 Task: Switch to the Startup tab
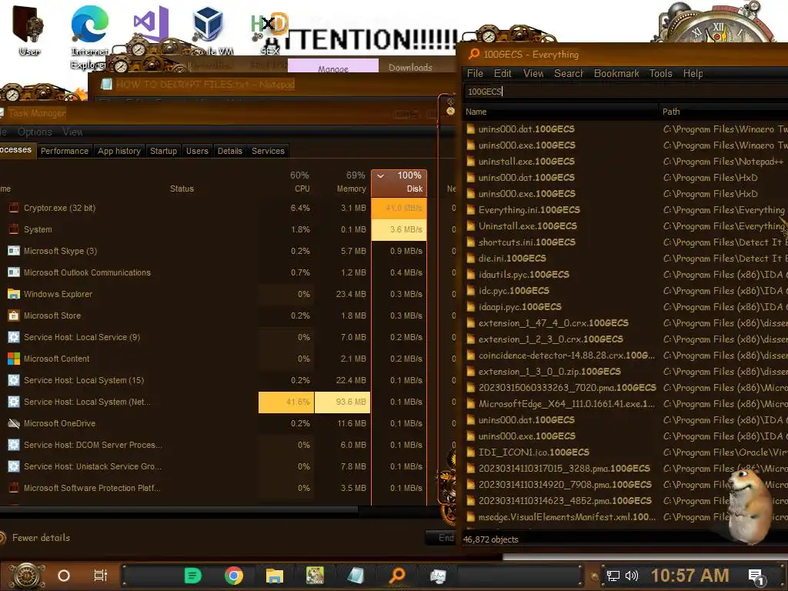click(x=163, y=151)
